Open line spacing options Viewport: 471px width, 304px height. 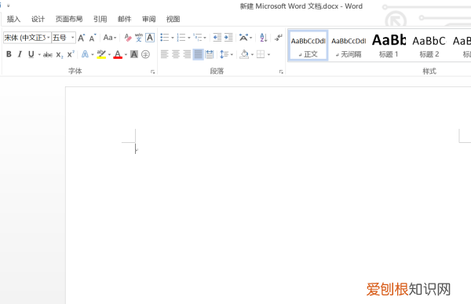click(225, 54)
